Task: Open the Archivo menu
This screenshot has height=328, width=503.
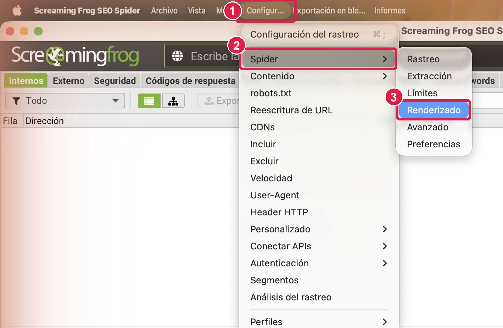Action: pyautogui.click(x=164, y=11)
